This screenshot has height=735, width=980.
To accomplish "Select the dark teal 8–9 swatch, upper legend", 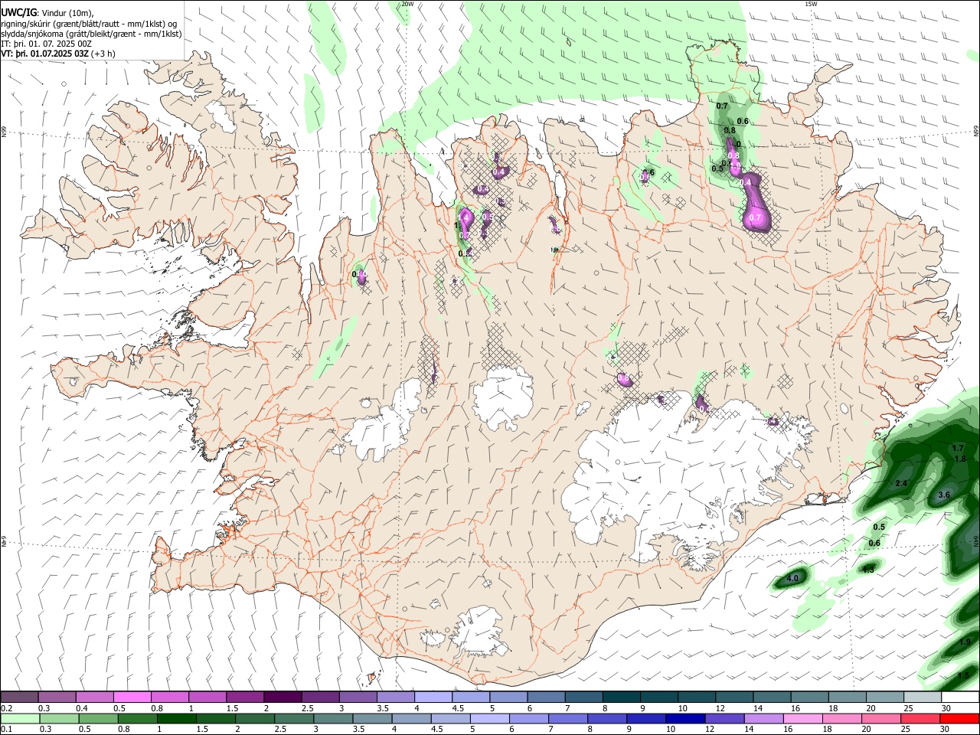I will [621, 697].
